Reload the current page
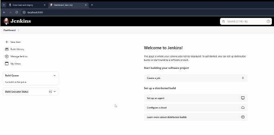 click(x=17, y=12)
